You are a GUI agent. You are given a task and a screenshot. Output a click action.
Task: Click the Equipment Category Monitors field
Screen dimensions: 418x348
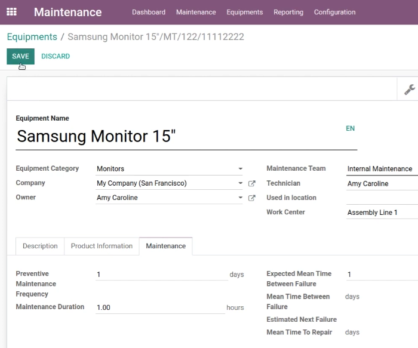click(x=169, y=169)
